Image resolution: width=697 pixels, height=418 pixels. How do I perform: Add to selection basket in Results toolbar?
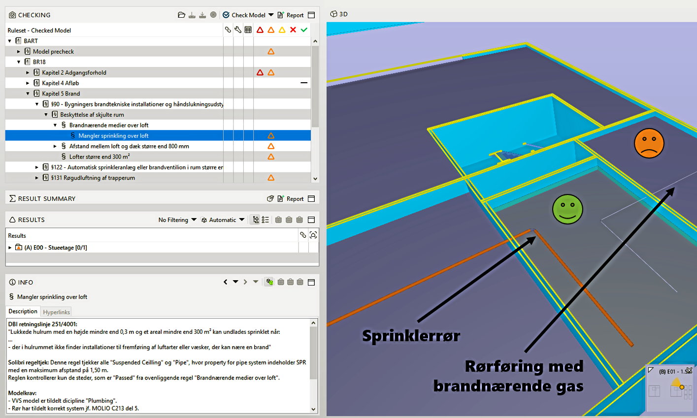pyautogui.click(x=278, y=220)
